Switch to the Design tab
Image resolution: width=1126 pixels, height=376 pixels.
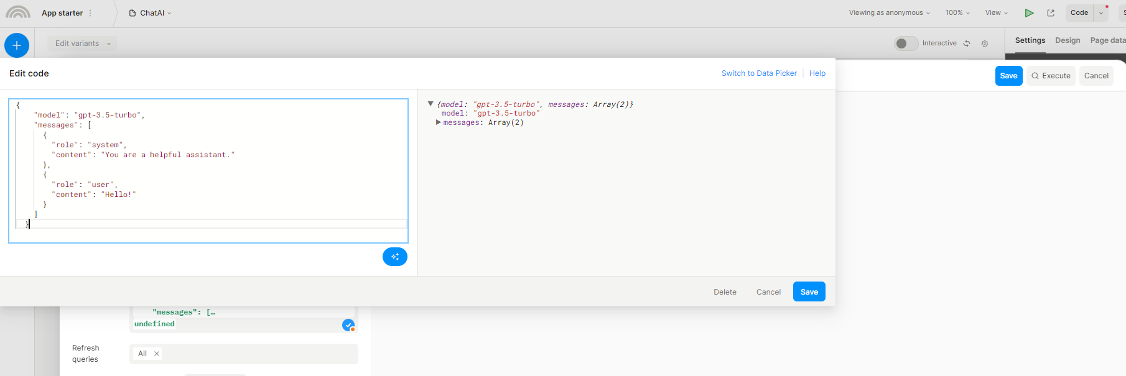1068,40
